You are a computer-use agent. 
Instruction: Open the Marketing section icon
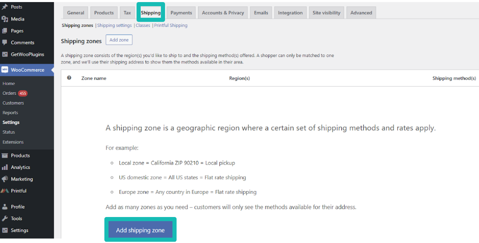coord(4,179)
